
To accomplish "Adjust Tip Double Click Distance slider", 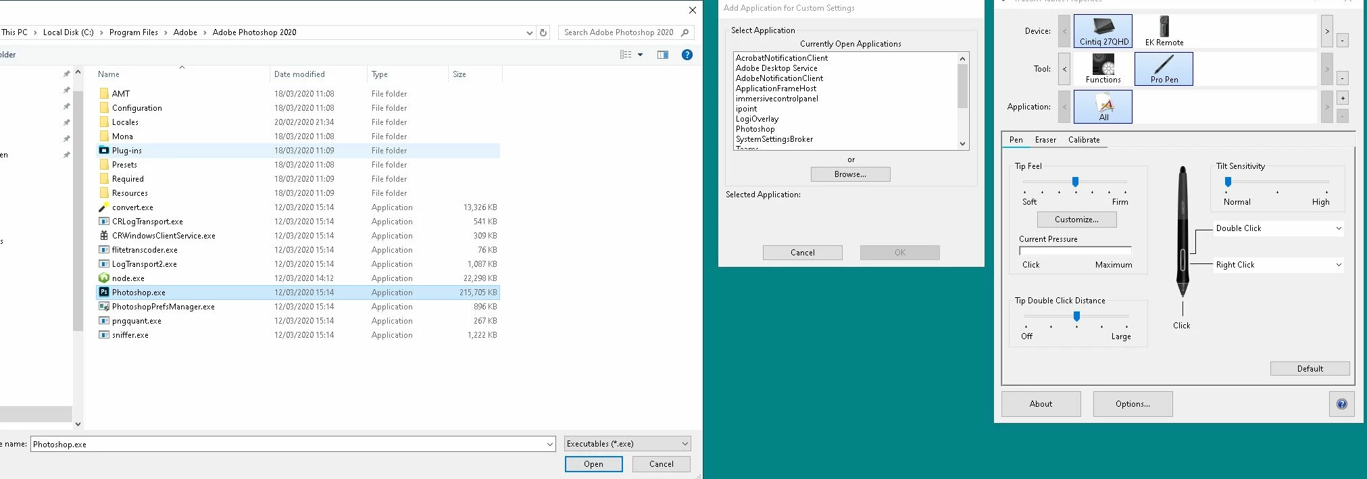I will pos(1076,316).
